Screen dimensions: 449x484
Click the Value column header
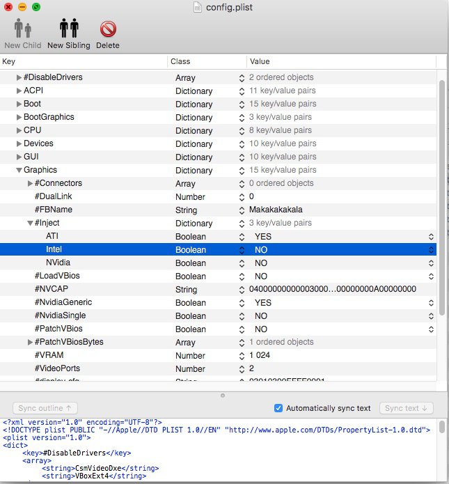[341, 61]
